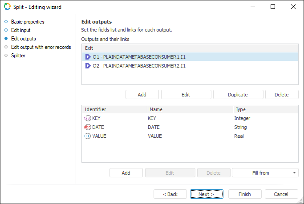Image resolution: width=304 pixels, height=204 pixels.
Task: Click the Split wizard application icon
Action: (x=6, y=7)
